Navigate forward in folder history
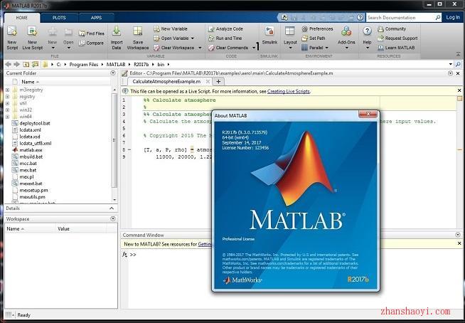The width and height of the screenshot is (465, 323). (16, 64)
